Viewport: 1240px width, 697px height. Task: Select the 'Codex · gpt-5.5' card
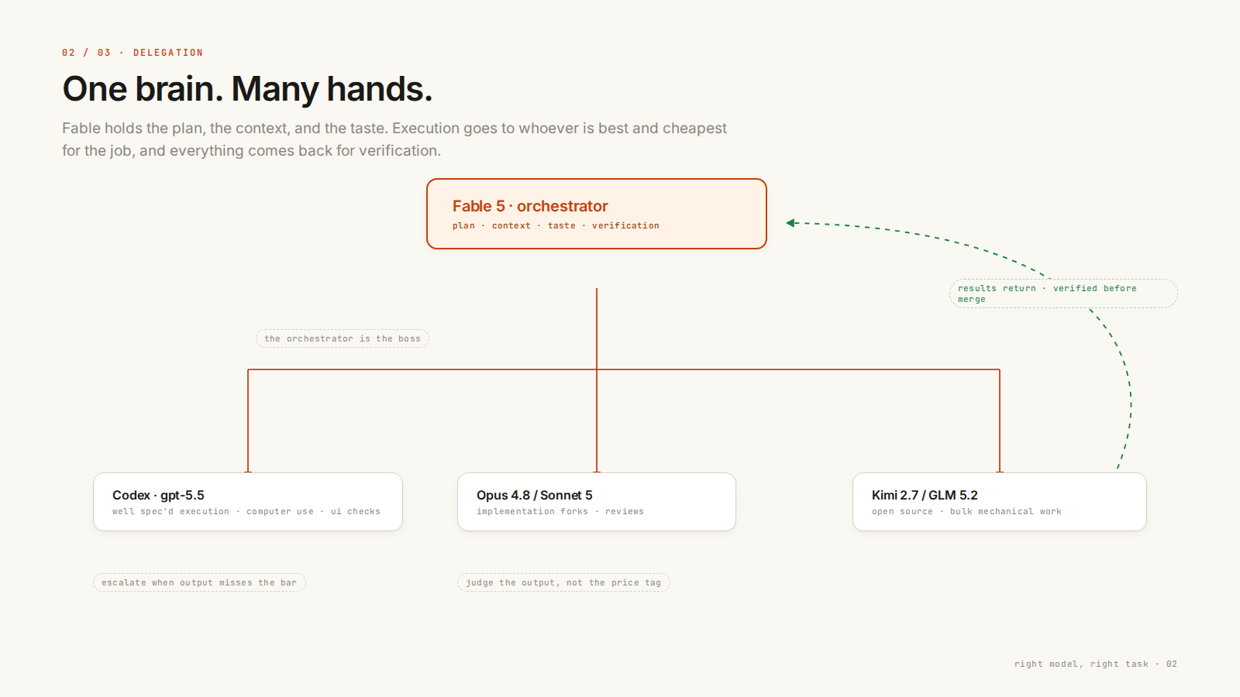click(x=248, y=502)
